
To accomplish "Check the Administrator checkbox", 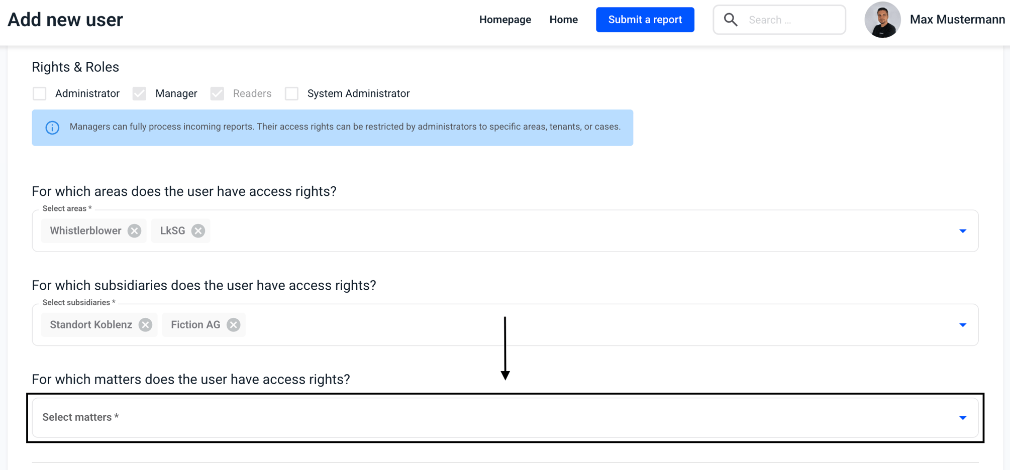I will click(39, 94).
